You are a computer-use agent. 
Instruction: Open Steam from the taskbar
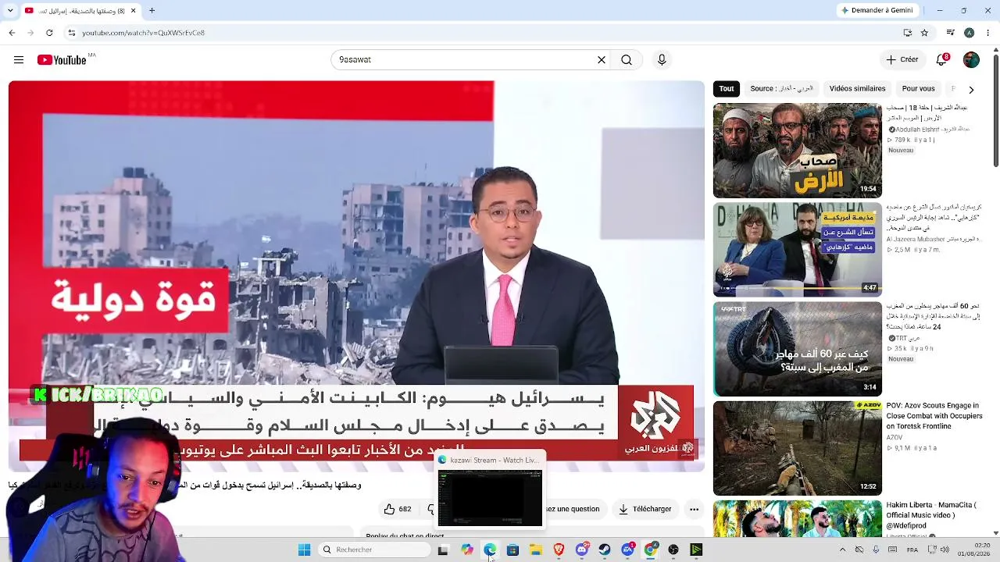[x=605, y=550]
